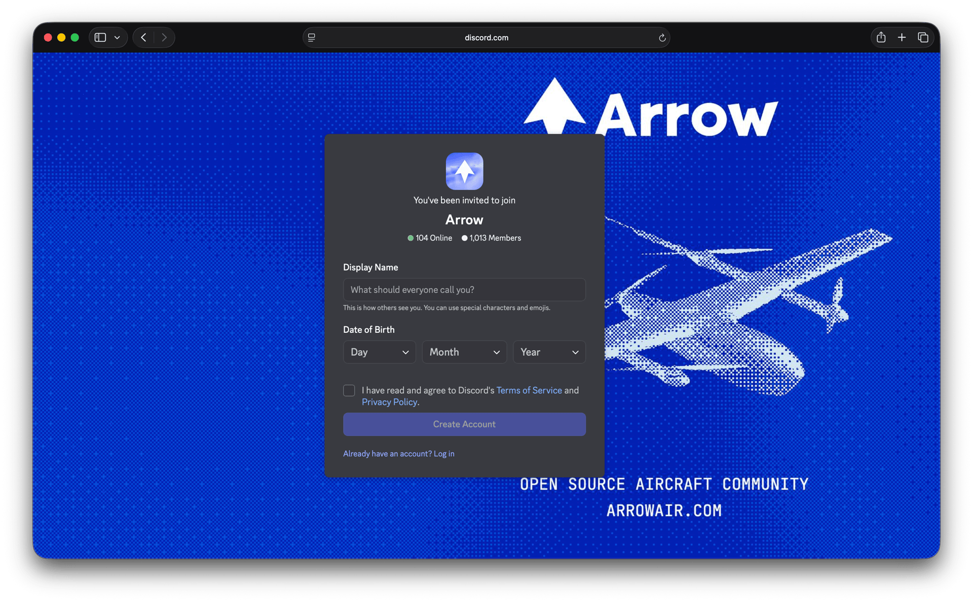
Task: Click the Arrow server avatar icon
Action: click(464, 171)
